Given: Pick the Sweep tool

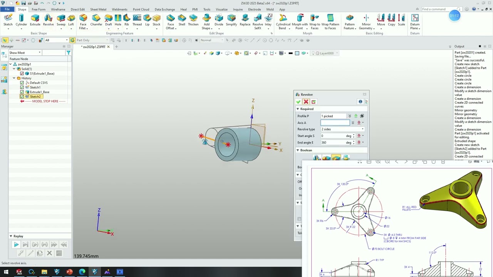Looking at the screenshot, I should [x=61, y=20].
